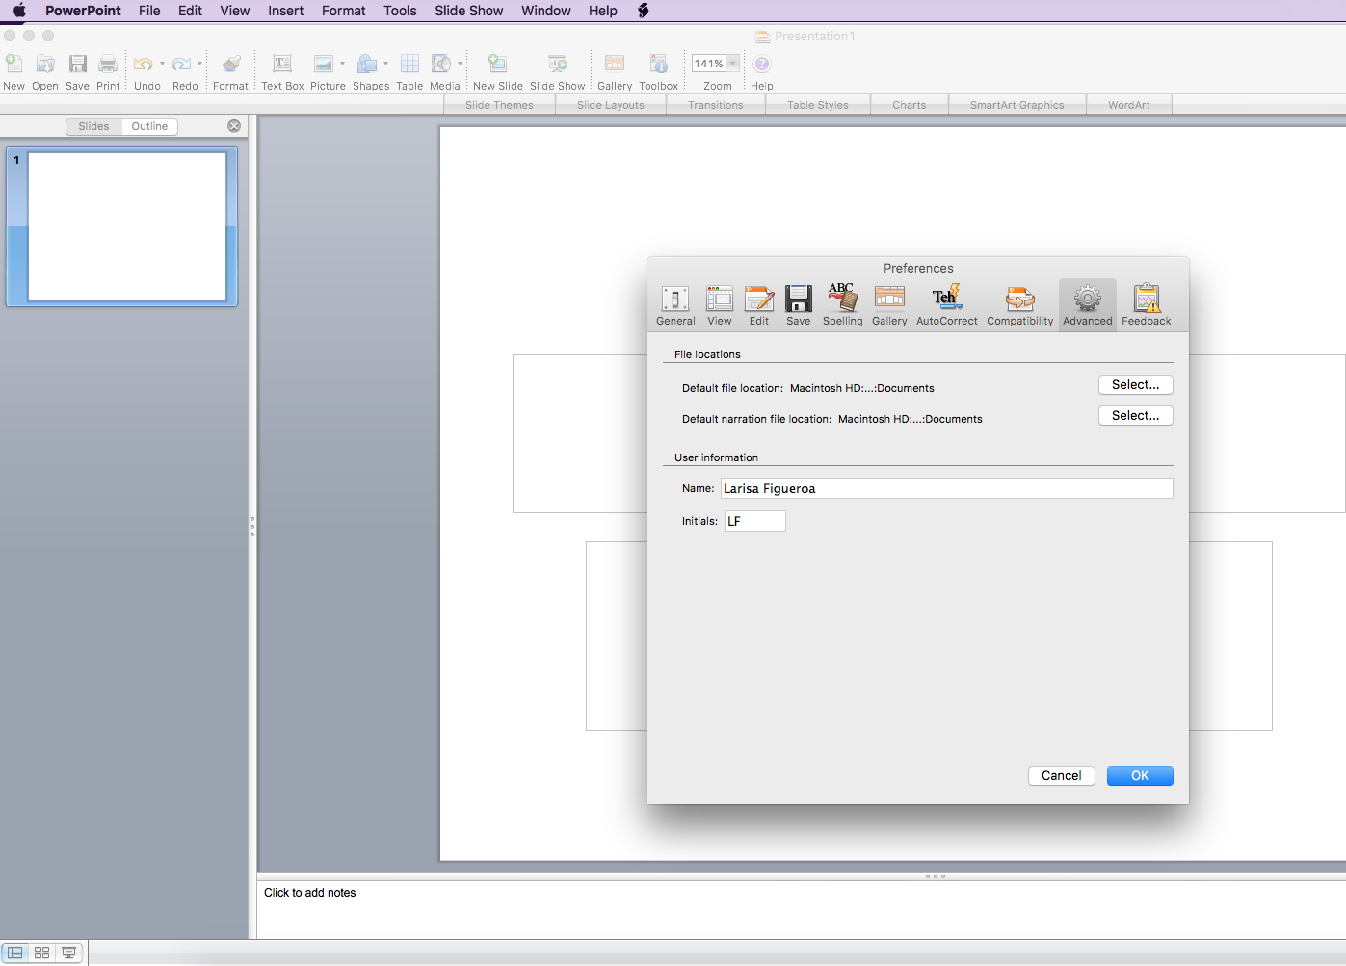Viewport: 1346px width, 966px height.
Task: Click the Name field with Larisa Figueroa
Action: (947, 488)
